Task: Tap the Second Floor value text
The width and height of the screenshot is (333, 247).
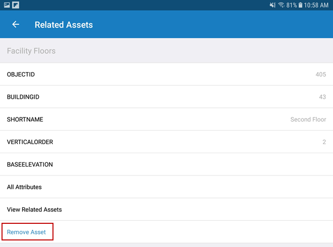Action: coord(308,119)
